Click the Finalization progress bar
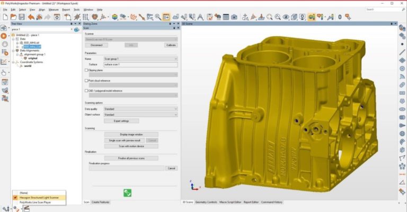Image resolution: width=407 pixels, height=212 pixels. 127,168
